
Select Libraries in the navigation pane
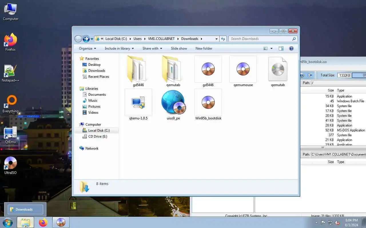[91, 89]
